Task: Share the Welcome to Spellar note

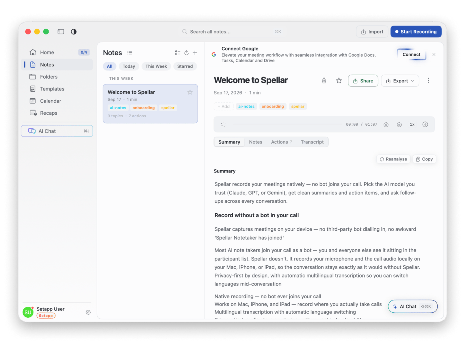Action: coord(363,81)
